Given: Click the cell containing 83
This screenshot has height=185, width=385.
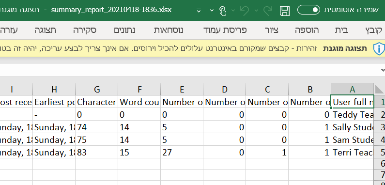Looking at the screenshot, I should click(97, 153).
